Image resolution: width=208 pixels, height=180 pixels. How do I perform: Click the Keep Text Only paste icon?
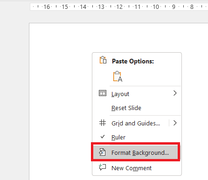pyautogui.click(x=118, y=76)
